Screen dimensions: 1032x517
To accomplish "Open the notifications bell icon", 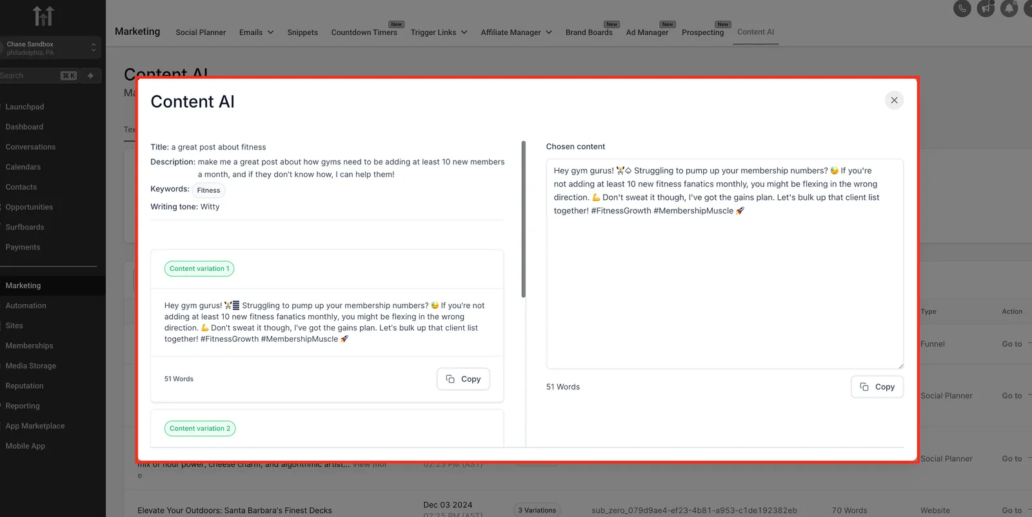I will (x=1009, y=8).
